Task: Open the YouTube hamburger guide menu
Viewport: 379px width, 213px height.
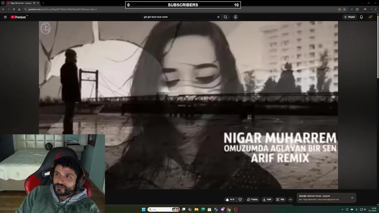Action: pyautogui.click(x=5, y=17)
